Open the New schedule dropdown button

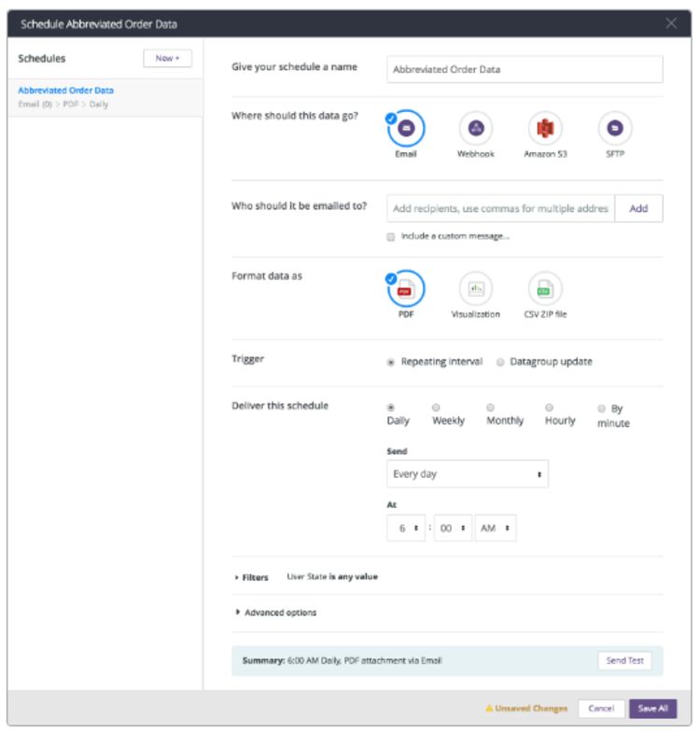pyautogui.click(x=168, y=58)
